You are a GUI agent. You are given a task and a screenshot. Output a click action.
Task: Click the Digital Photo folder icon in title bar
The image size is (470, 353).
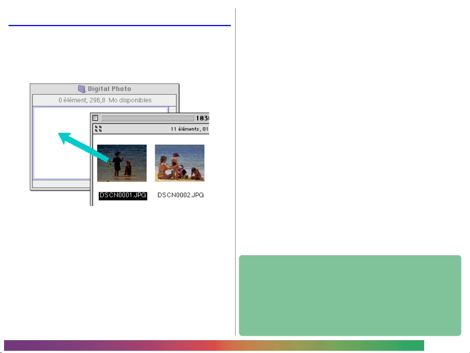pyautogui.click(x=81, y=89)
